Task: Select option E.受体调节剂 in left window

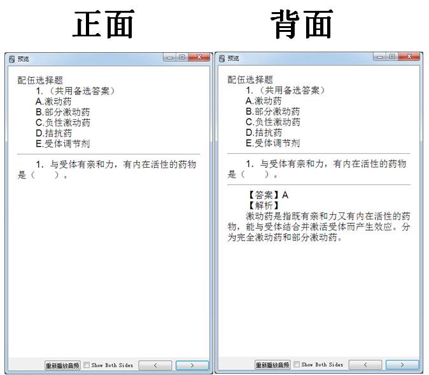Action: point(62,143)
